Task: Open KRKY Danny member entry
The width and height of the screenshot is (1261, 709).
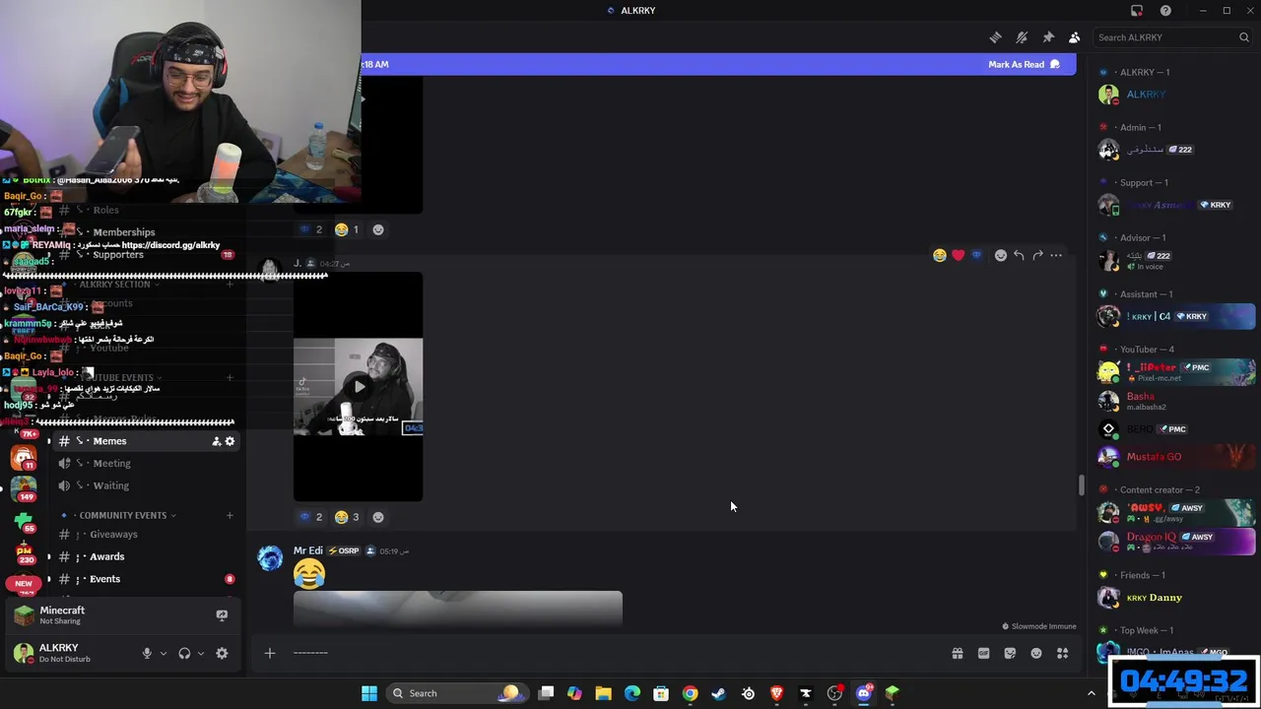Action: (1177, 598)
